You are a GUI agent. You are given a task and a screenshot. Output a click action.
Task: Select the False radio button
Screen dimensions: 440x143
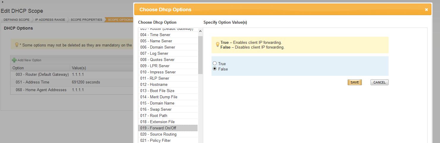(x=215, y=69)
